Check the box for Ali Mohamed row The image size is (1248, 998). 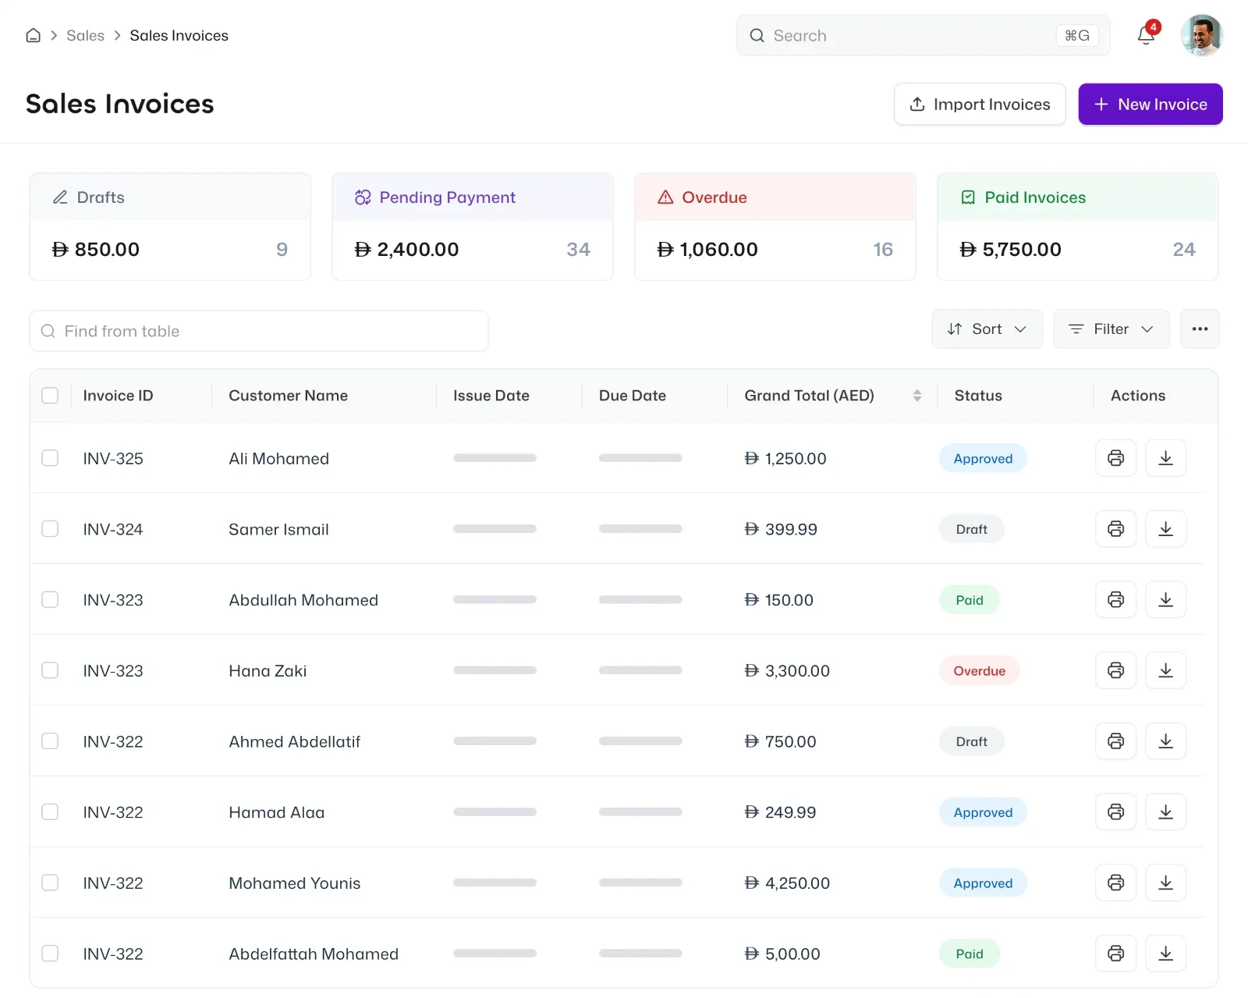(x=50, y=458)
